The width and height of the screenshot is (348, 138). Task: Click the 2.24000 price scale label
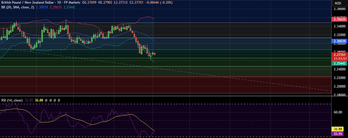pyautogui.click(x=340, y=69)
